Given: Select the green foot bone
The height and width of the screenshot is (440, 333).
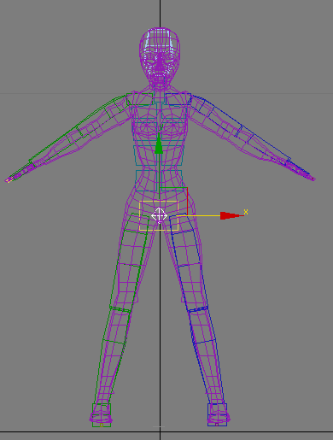Looking at the screenshot, I should point(102,415).
